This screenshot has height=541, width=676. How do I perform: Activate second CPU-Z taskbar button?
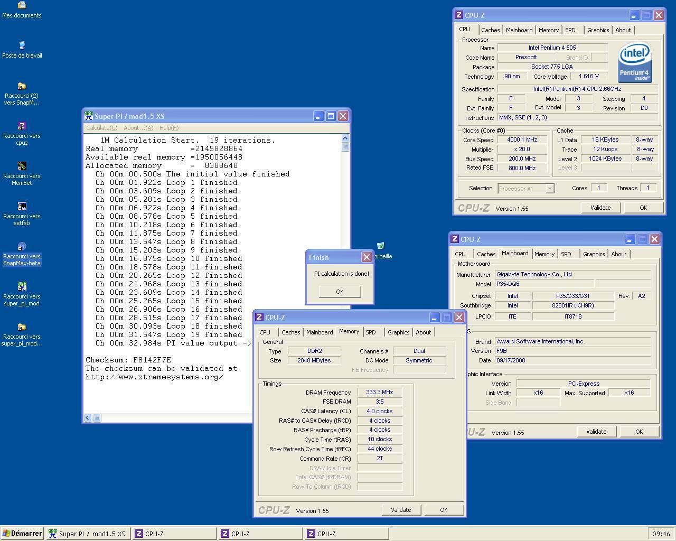point(260,534)
